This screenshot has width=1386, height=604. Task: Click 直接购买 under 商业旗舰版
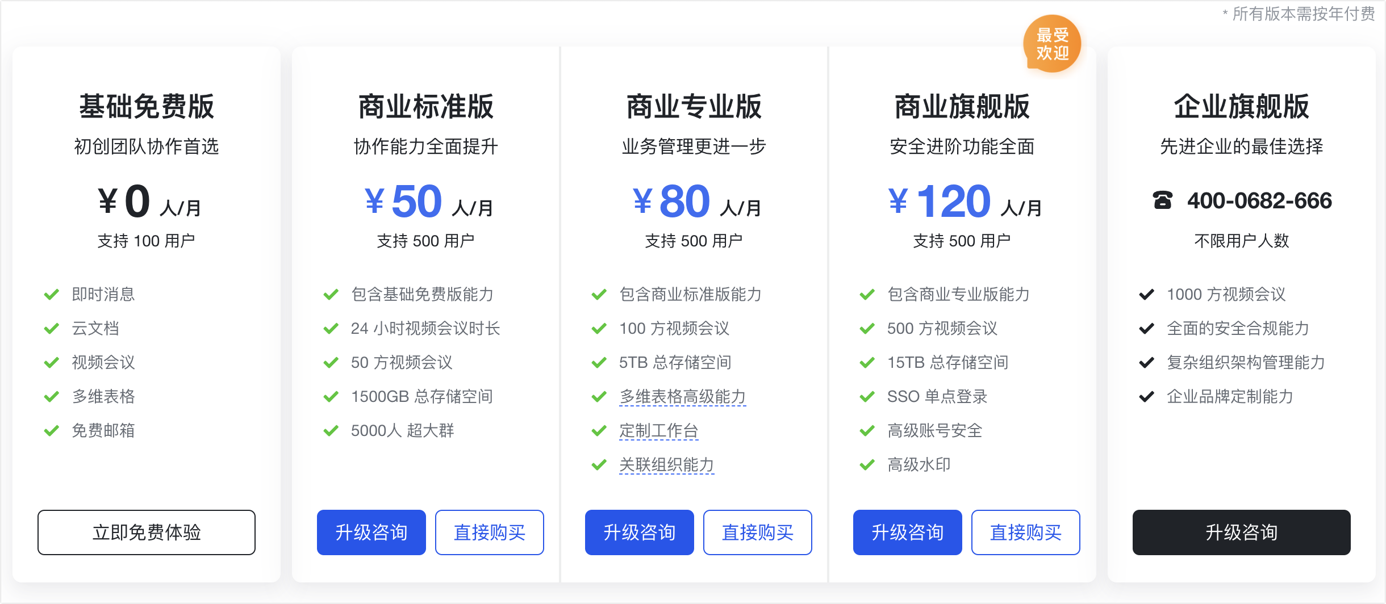[1026, 532]
